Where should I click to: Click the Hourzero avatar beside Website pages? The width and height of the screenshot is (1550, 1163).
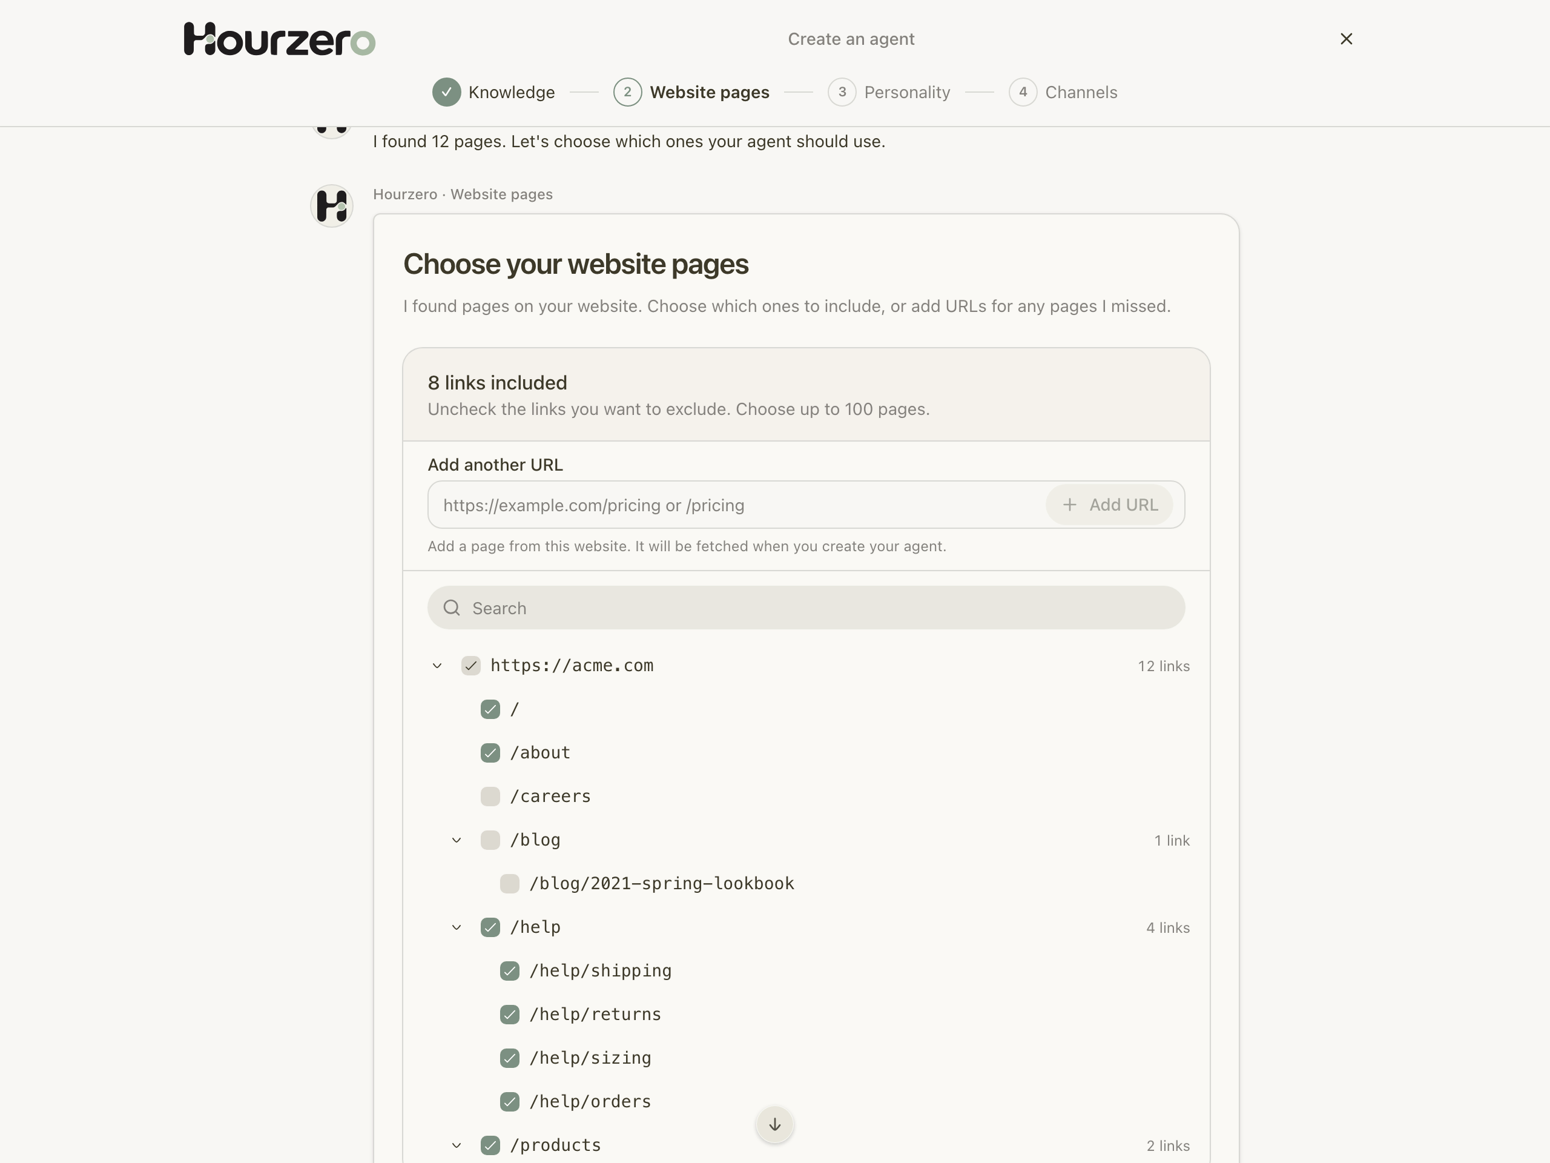pos(331,206)
